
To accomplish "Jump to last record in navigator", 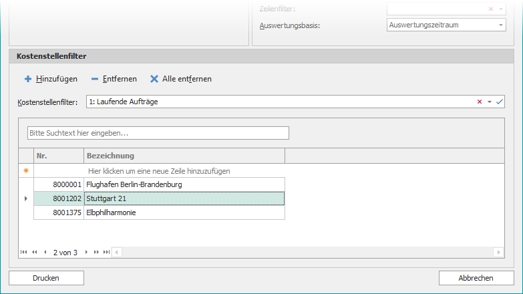I will 106,252.
